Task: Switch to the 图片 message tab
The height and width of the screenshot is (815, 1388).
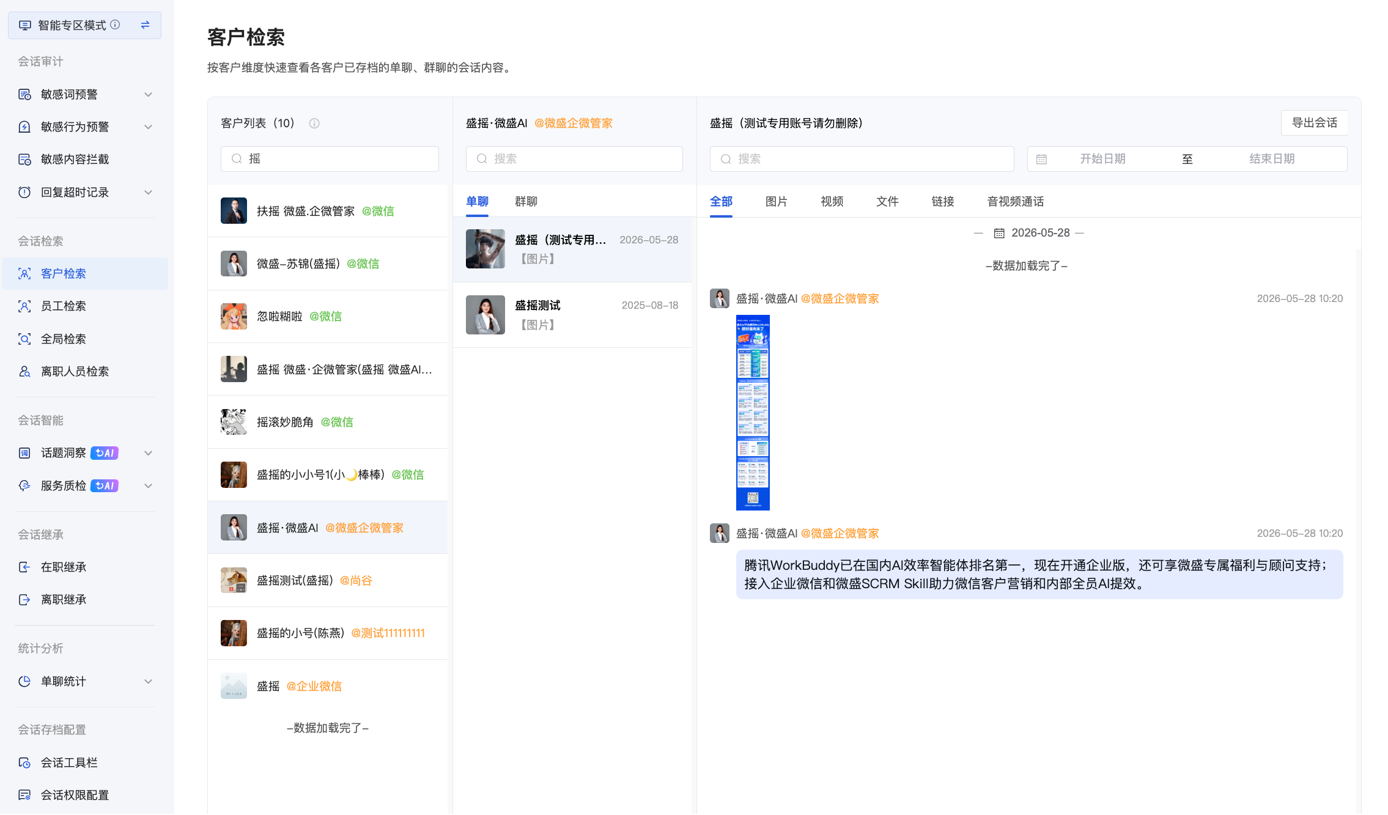Action: point(776,202)
